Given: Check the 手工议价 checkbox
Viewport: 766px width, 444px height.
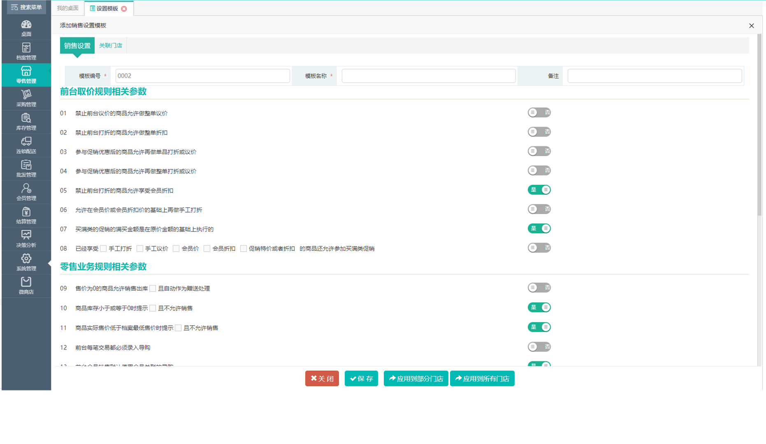Looking at the screenshot, I should (140, 248).
